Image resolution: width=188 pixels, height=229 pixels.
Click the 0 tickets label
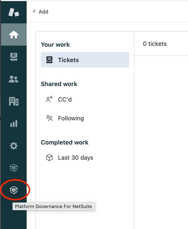click(155, 44)
